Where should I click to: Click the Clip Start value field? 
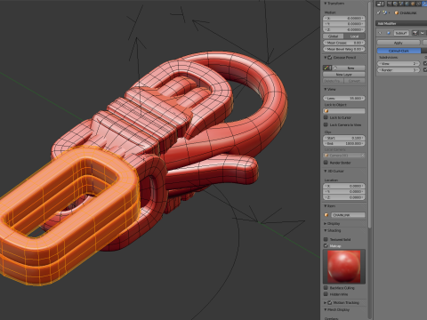pos(344,138)
